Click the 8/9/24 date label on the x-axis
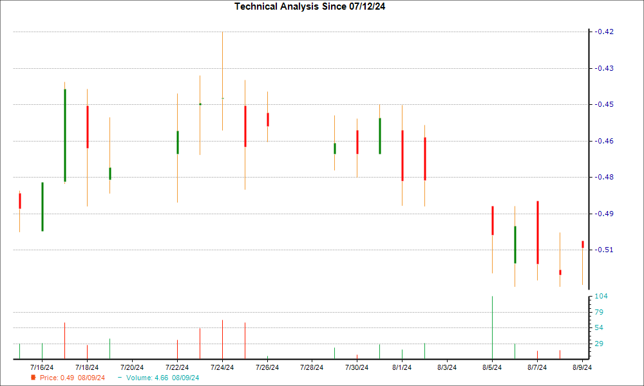Screen dimensions: 644x386 (x=582, y=367)
